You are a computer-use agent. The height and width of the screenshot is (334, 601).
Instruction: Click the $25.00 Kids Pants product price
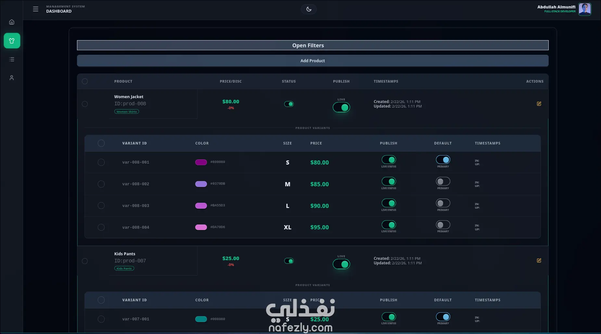[x=231, y=259]
